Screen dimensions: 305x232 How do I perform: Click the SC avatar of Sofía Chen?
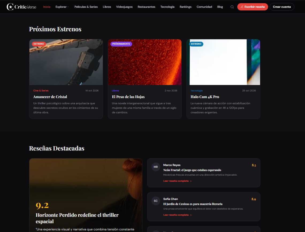156,201
